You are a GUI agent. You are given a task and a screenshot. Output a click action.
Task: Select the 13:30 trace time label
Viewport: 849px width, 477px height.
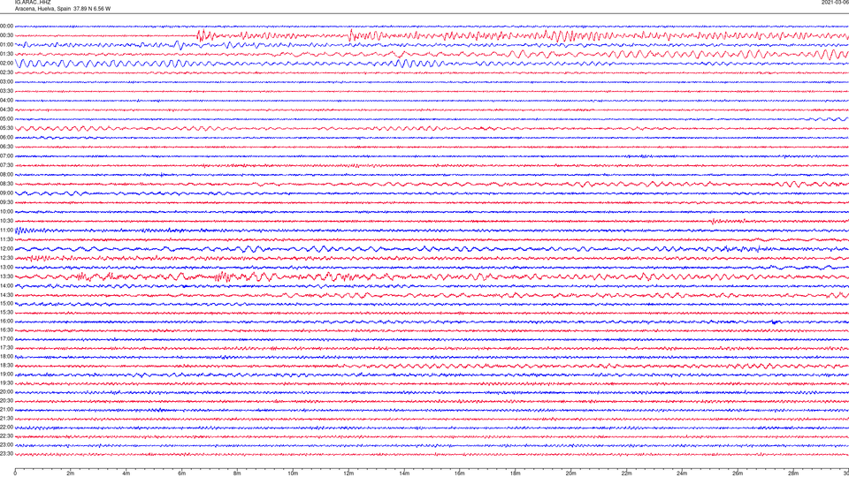(x=6, y=276)
